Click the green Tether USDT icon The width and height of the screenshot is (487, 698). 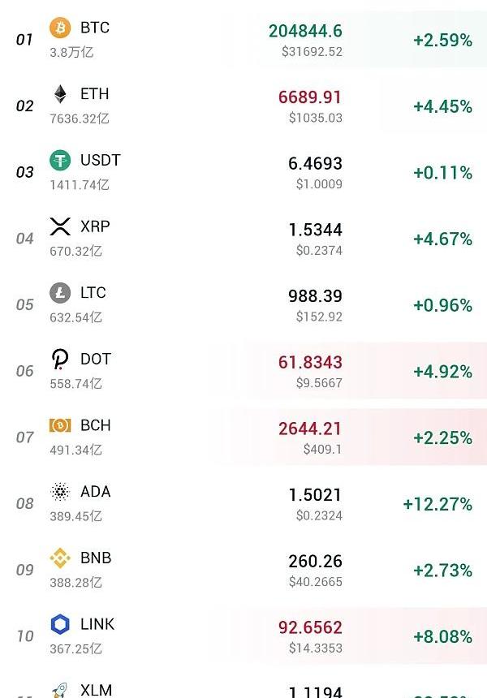(60, 161)
